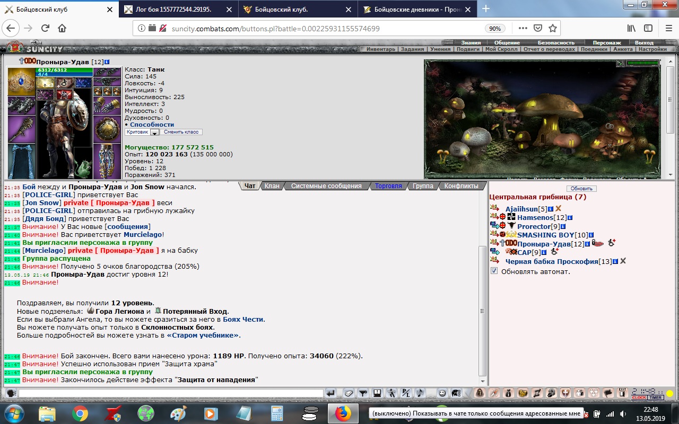Open Windows Start menu

14,413
